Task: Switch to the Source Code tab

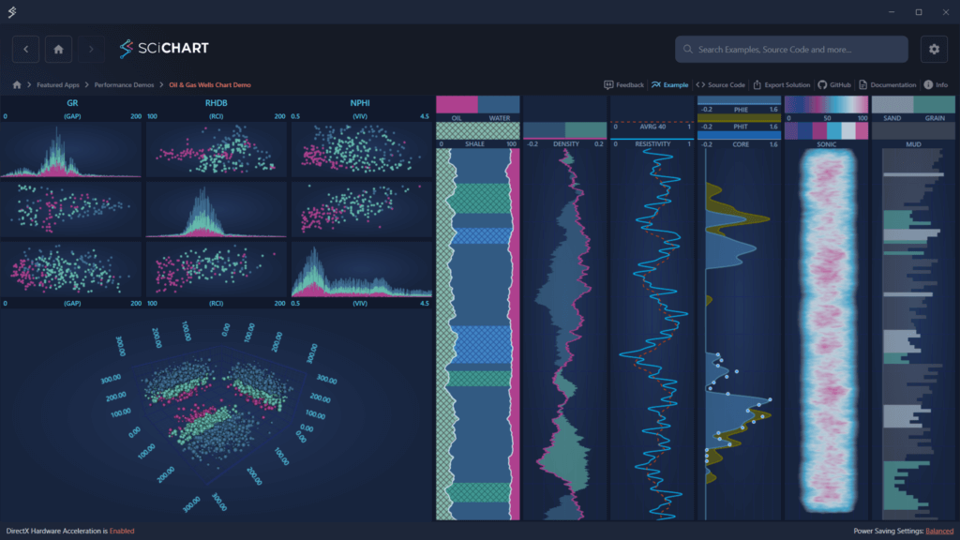Action: click(x=721, y=84)
